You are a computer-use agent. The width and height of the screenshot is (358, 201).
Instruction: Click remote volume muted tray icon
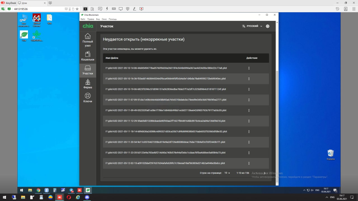point(312,190)
